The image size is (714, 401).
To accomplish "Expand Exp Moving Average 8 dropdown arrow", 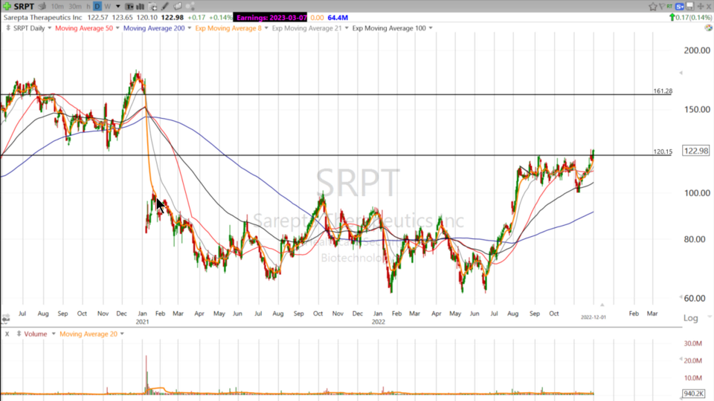I will (266, 28).
